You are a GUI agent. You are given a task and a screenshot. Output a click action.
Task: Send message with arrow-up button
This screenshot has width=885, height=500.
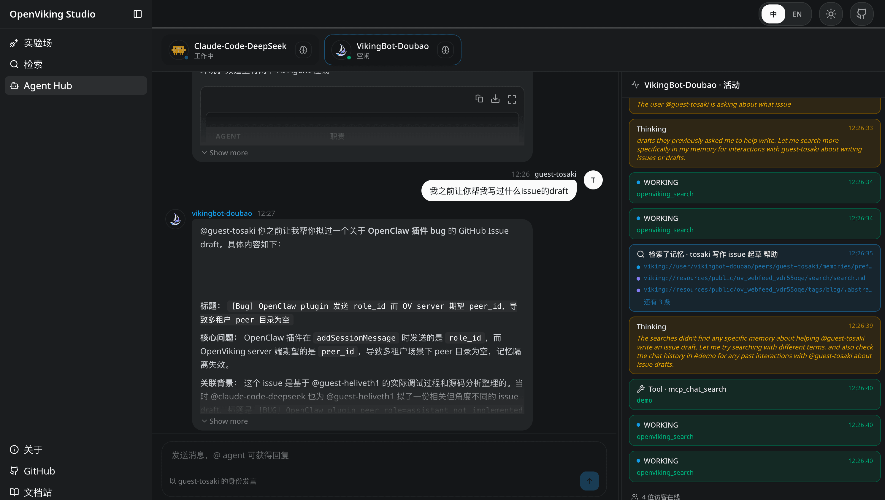pos(589,481)
